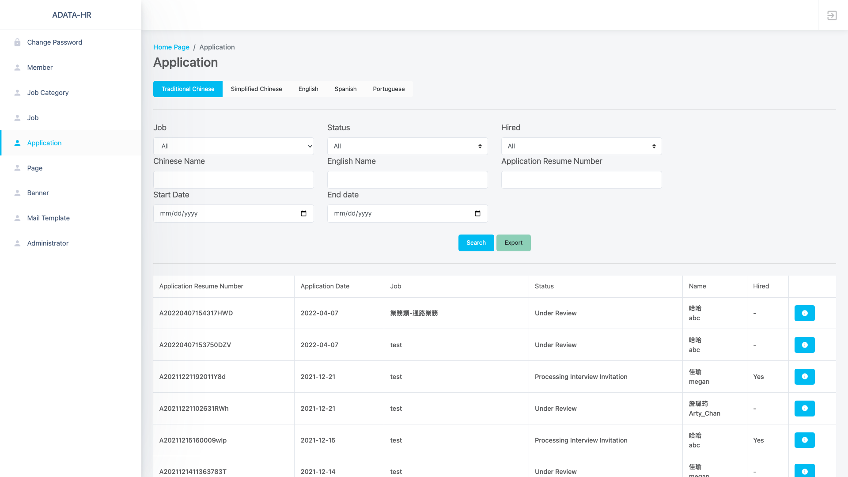Open info button for application A20220407154317HWD
Image resolution: width=848 pixels, height=477 pixels.
click(804, 313)
